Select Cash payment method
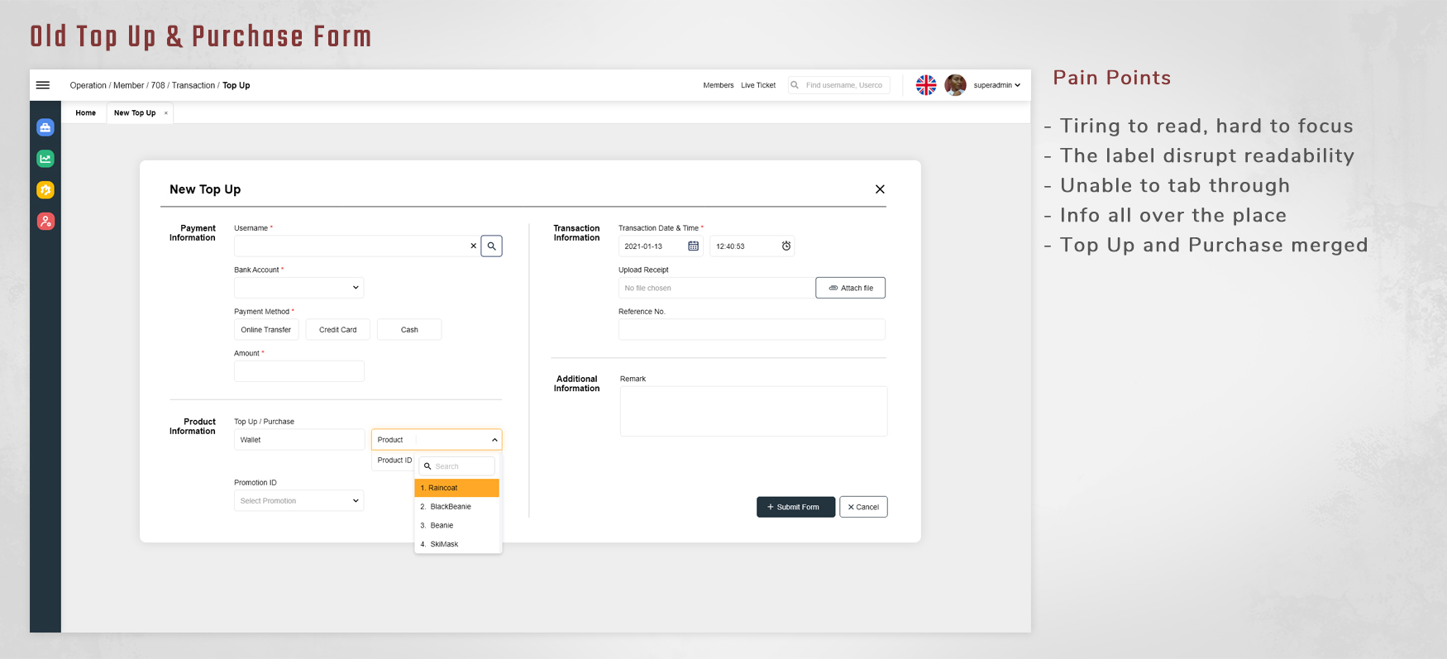 [409, 329]
